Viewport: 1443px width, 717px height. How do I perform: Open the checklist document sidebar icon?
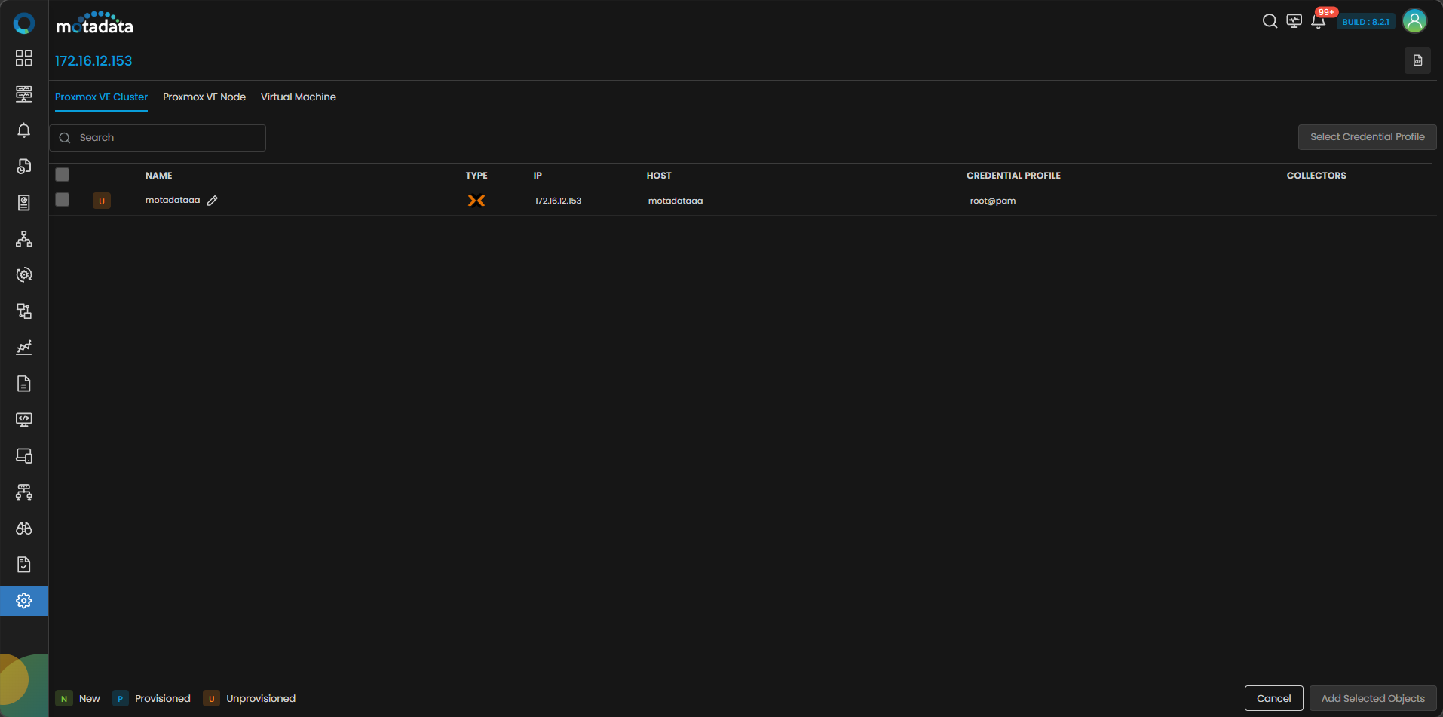click(x=24, y=565)
